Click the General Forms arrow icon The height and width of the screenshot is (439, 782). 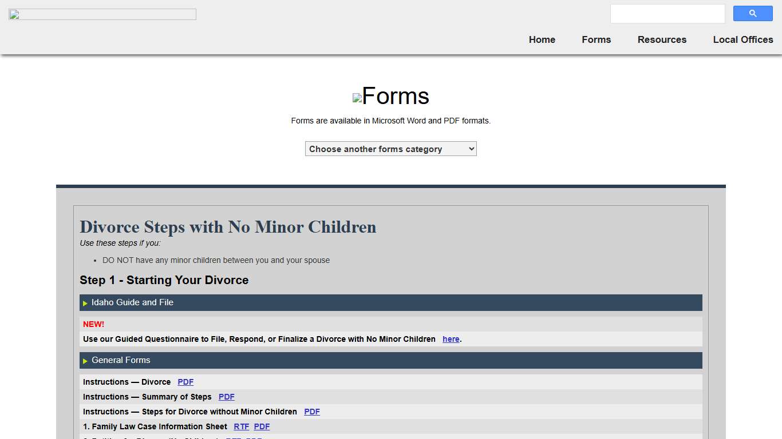click(85, 361)
